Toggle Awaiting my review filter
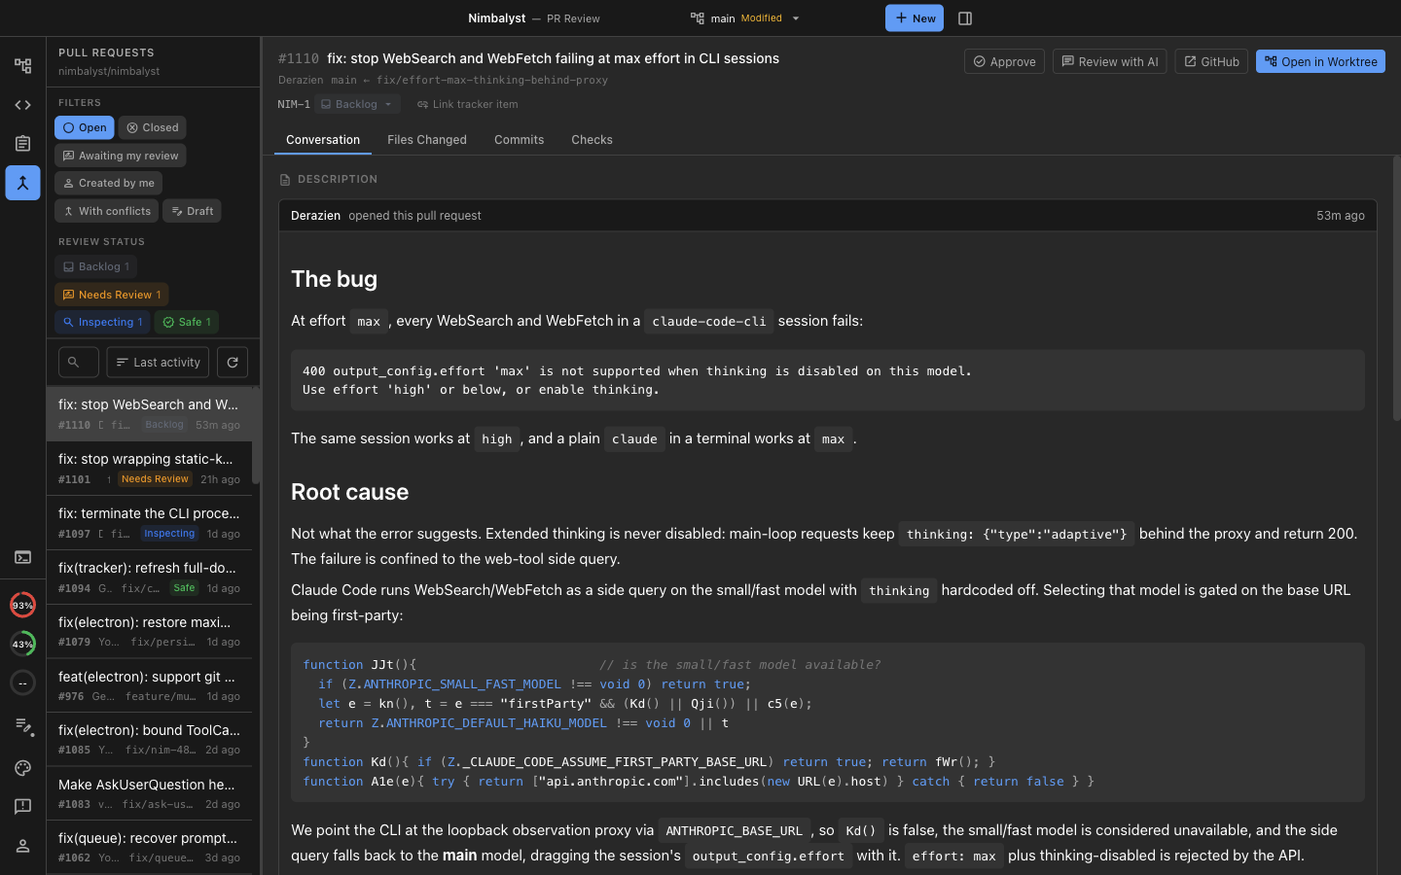 click(120, 156)
